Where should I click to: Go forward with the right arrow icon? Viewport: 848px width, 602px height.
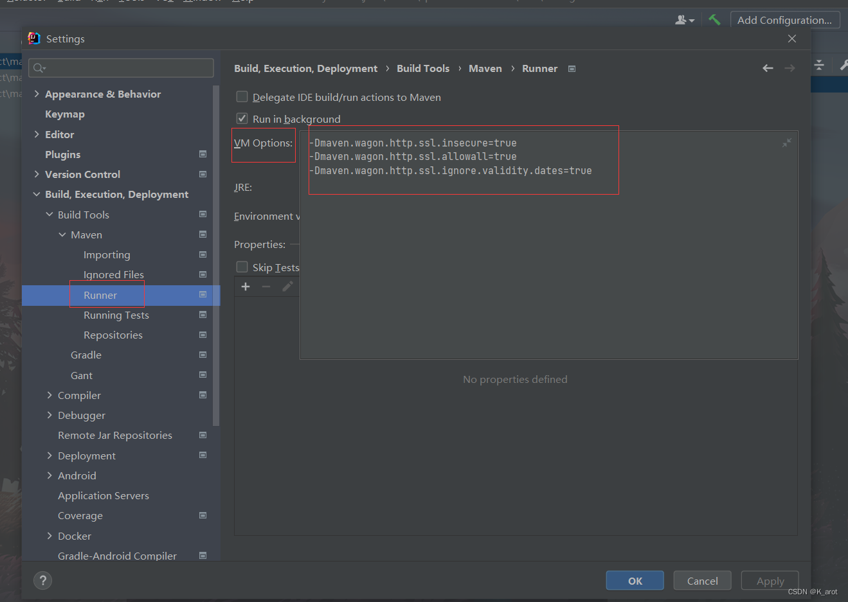pos(789,68)
